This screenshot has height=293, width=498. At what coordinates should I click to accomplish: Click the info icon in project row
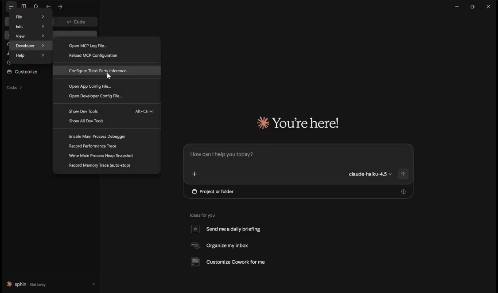403,191
